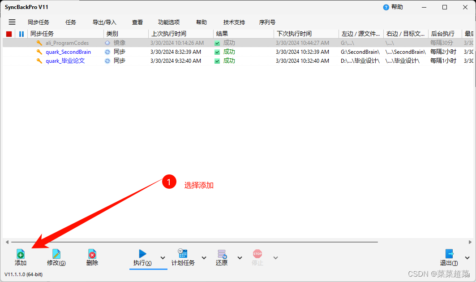Click the horizontal scrollbar right arrow

pyautogui.click(x=470, y=242)
